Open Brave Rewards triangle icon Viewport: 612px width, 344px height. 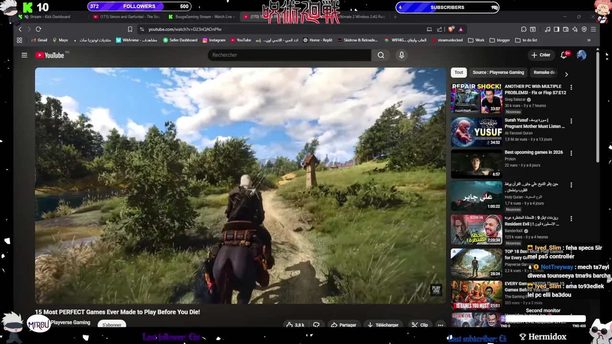click(460, 29)
